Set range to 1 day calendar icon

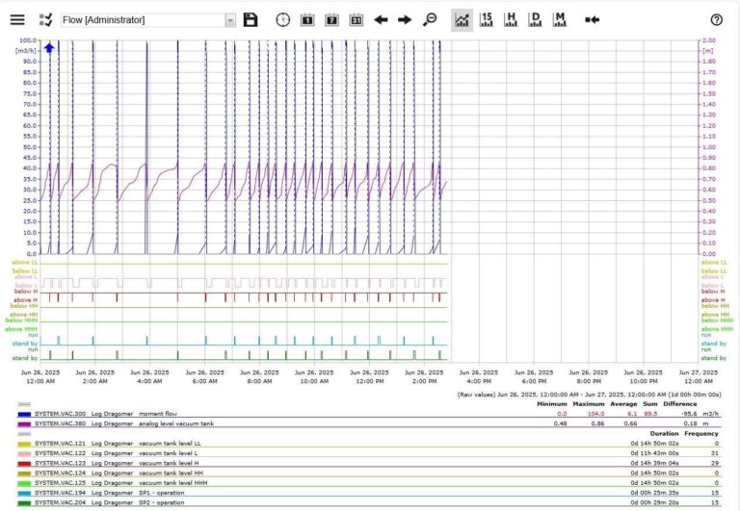click(307, 19)
